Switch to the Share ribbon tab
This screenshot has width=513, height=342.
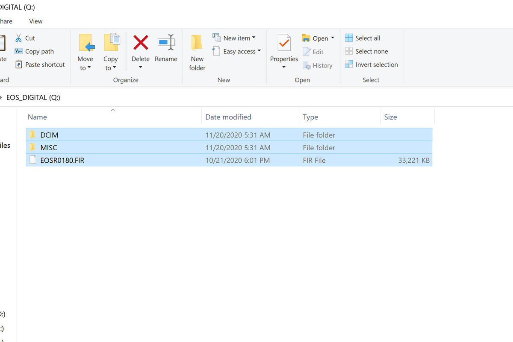point(4,21)
